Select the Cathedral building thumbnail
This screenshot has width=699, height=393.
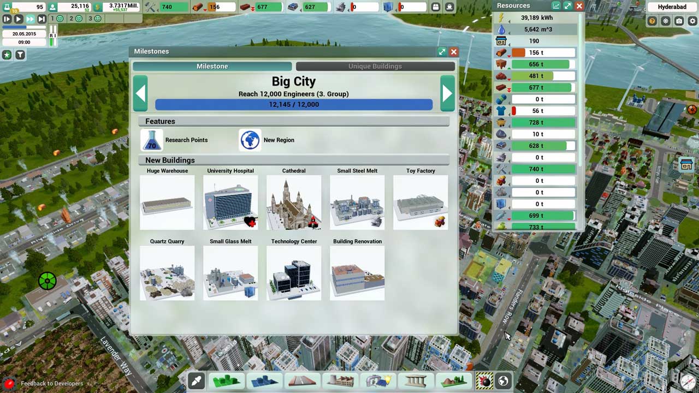point(294,202)
